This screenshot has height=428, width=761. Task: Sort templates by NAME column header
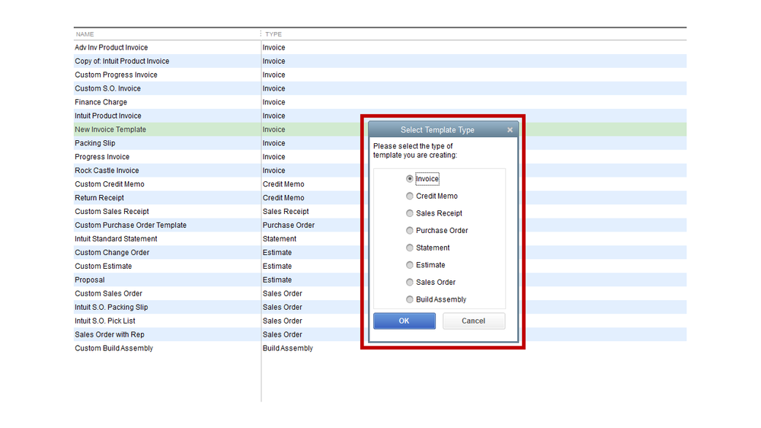coord(85,34)
